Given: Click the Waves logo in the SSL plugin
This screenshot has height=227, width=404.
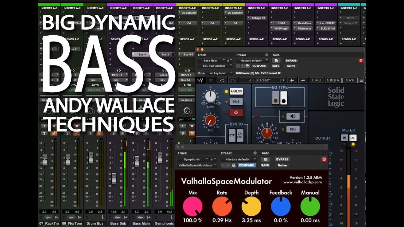Looking at the screenshot, I should (x=200, y=80).
